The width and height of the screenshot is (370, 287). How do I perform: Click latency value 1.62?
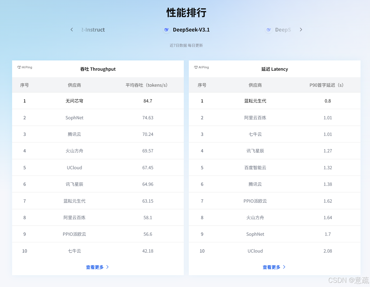pyautogui.click(x=328, y=201)
